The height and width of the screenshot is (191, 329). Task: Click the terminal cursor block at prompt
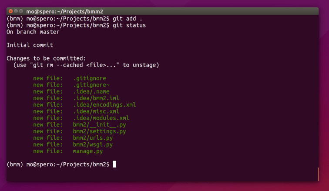[x=114, y=164]
